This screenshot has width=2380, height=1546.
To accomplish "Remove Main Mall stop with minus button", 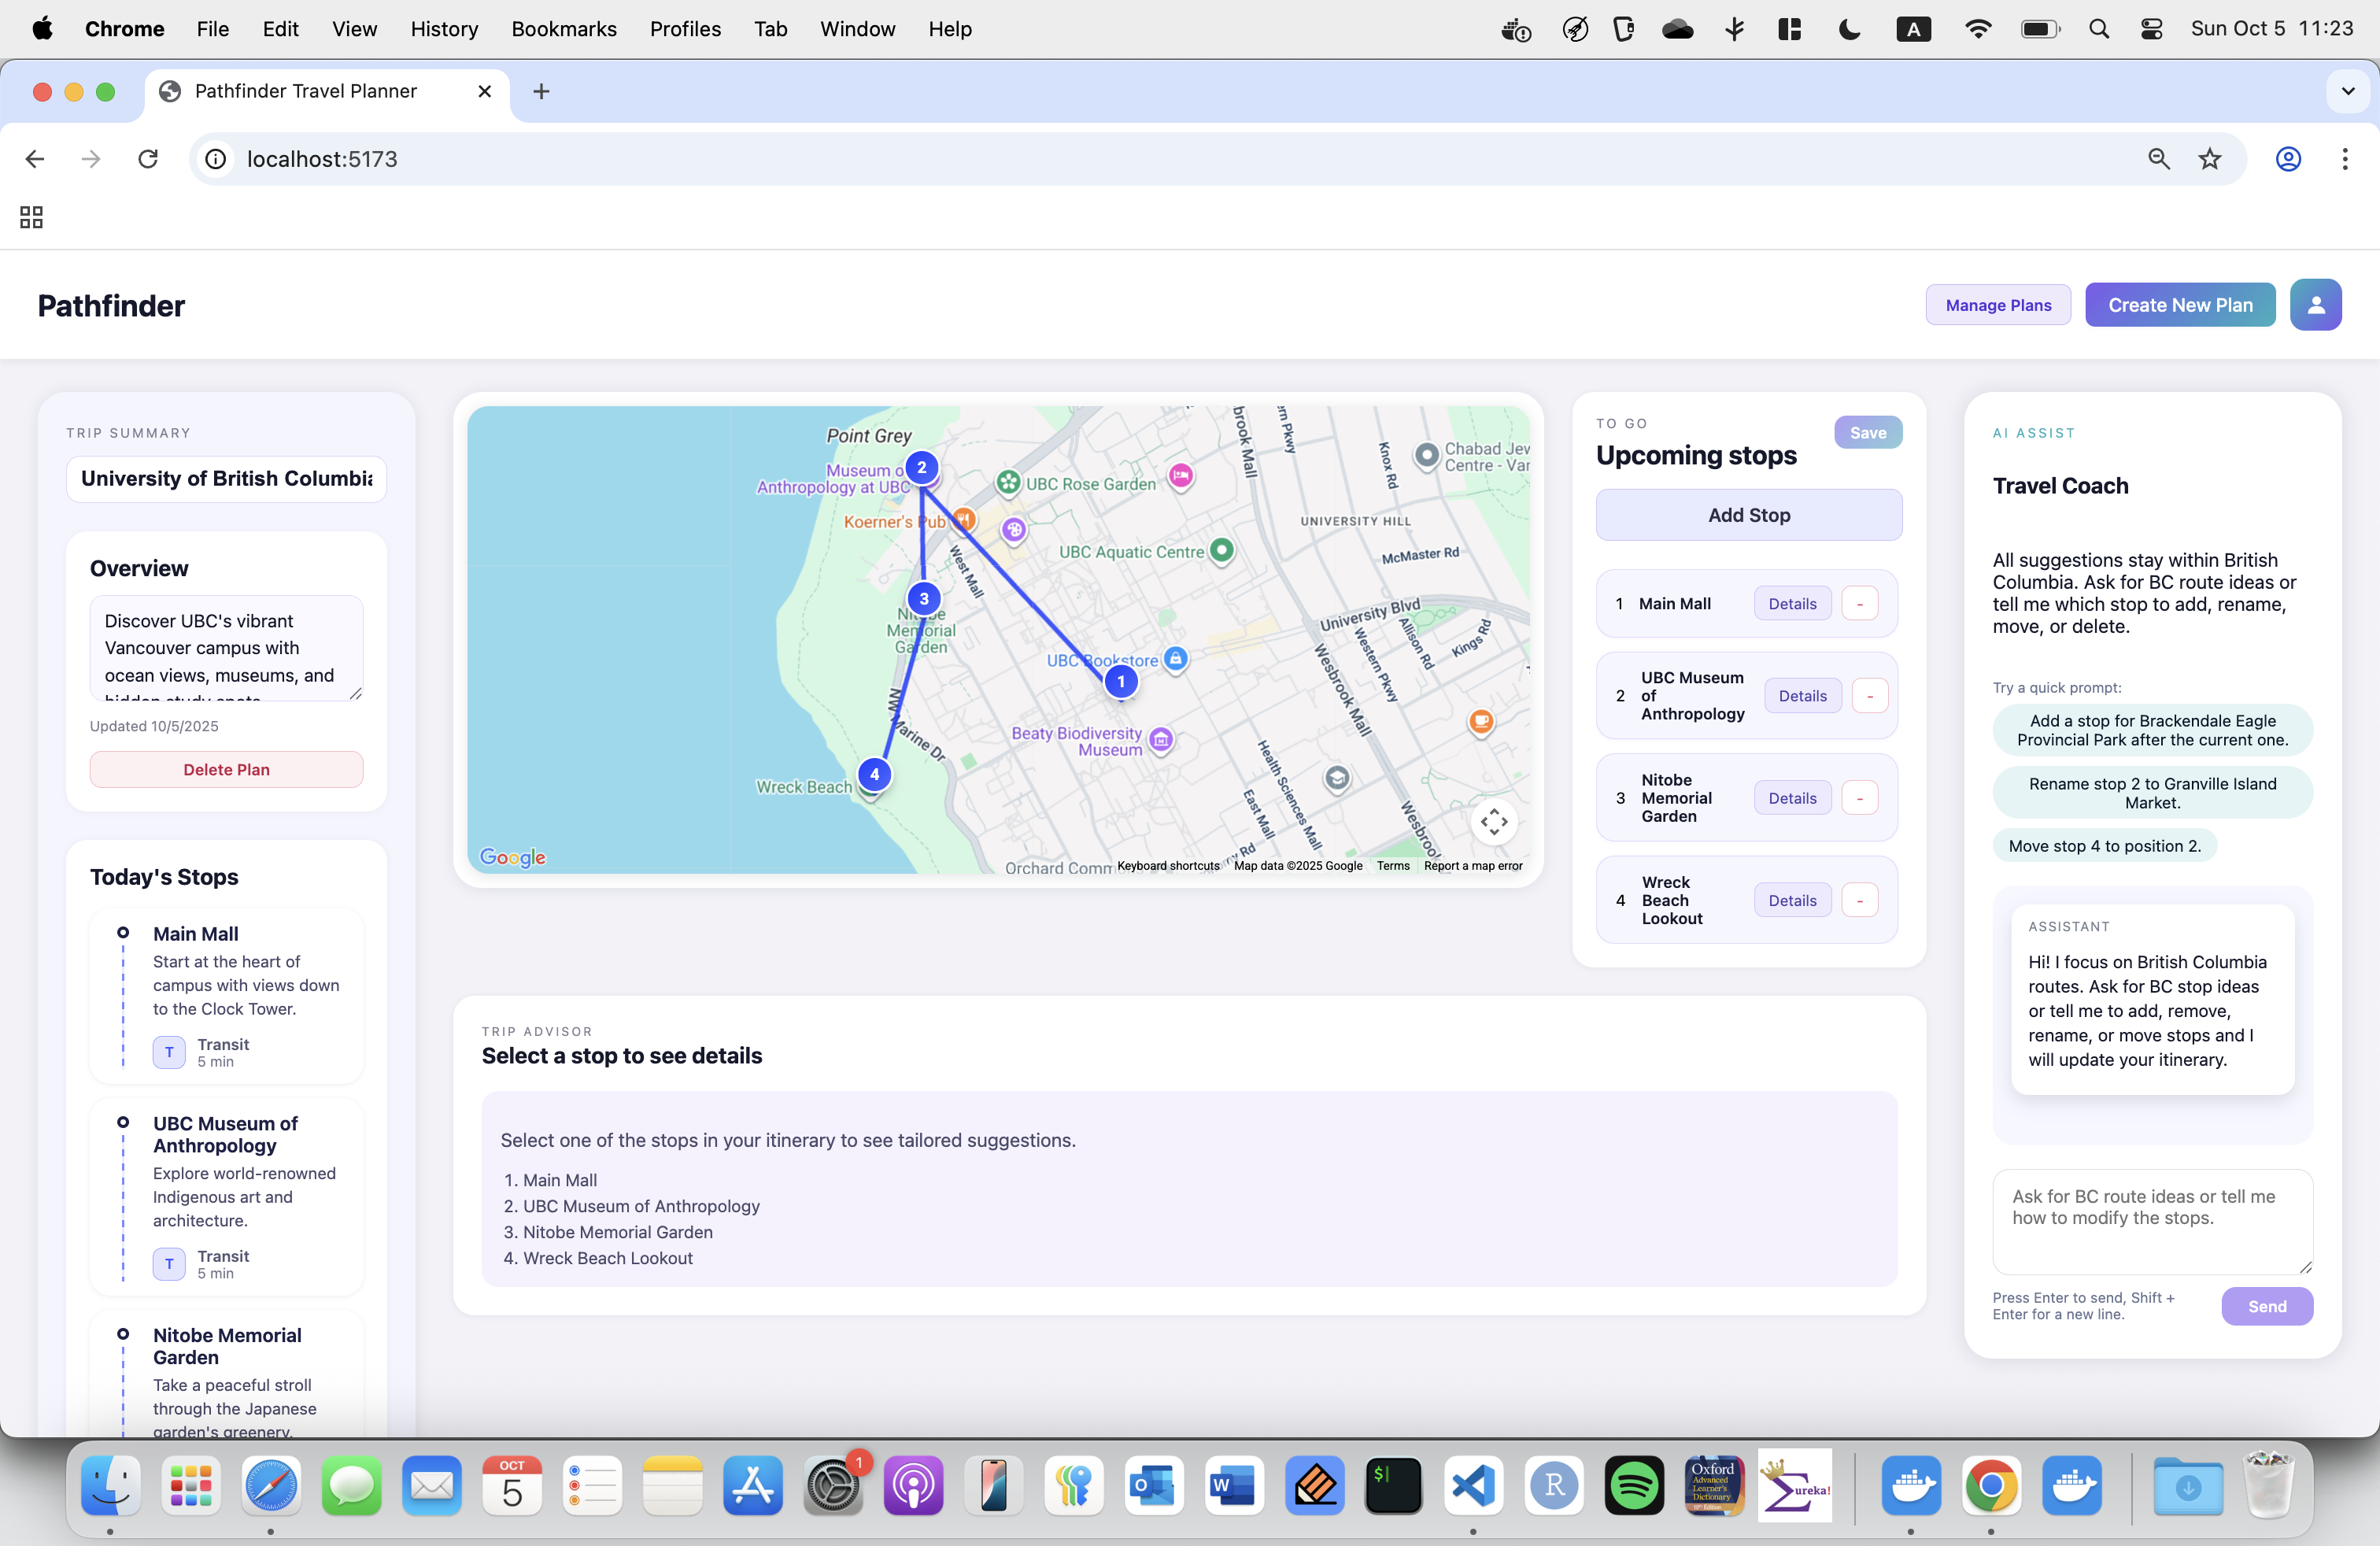I will click(1859, 604).
